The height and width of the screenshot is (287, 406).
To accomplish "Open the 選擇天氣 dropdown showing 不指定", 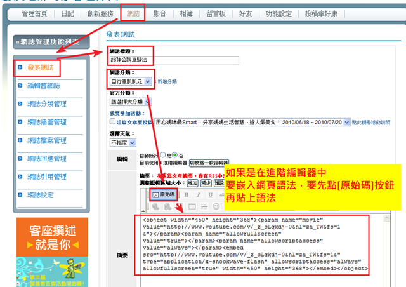I will pos(123,143).
